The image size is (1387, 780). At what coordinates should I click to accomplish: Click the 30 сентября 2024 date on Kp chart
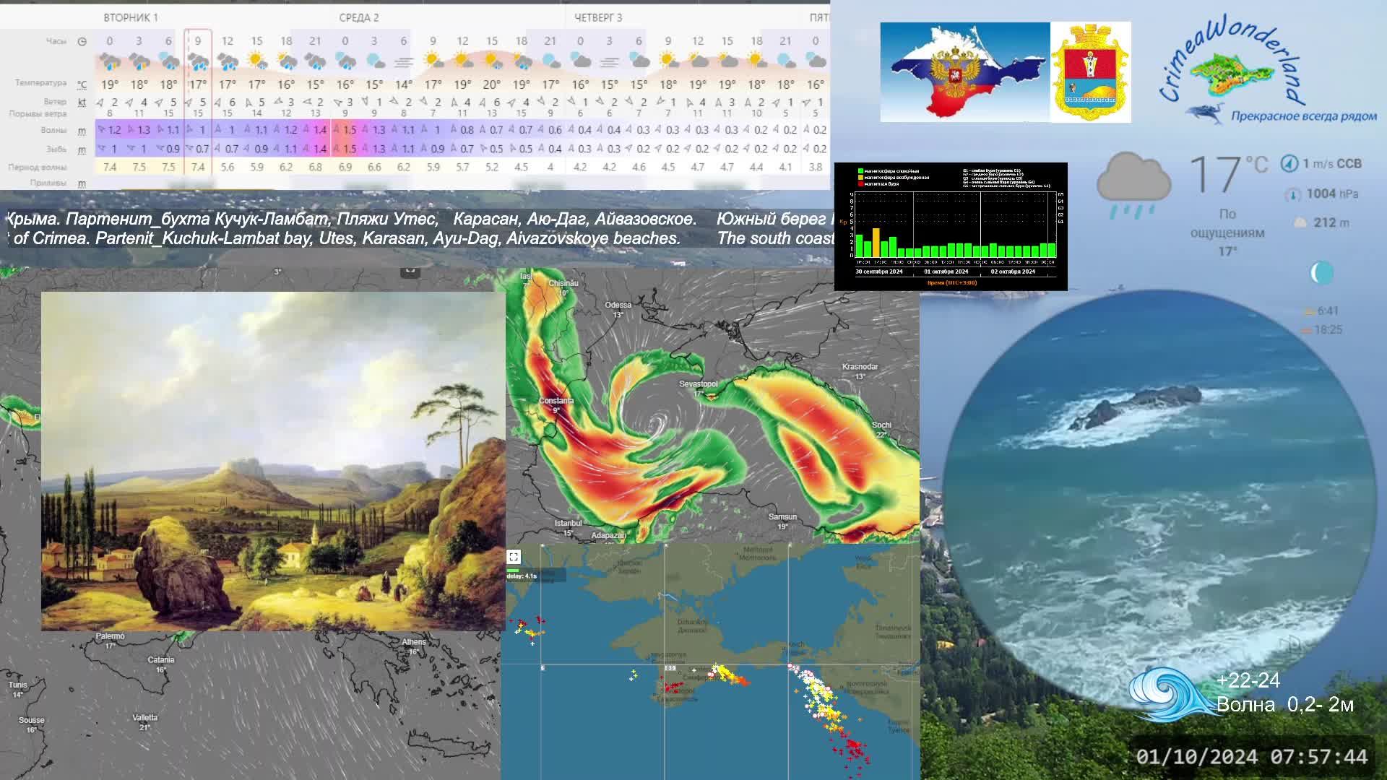point(879,272)
